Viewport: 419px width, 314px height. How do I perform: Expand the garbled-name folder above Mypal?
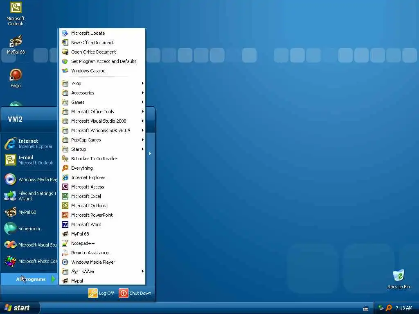pyautogui.click(x=102, y=271)
